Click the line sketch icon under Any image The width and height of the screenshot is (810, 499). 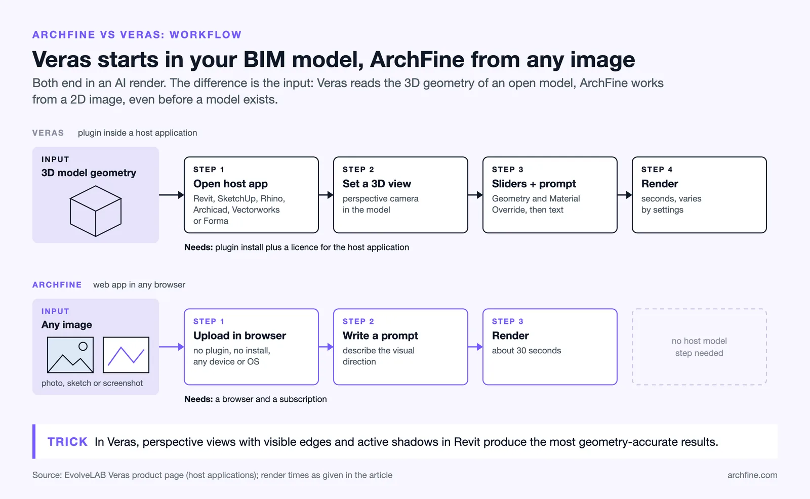pyautogui.click(x=126, y=355)
